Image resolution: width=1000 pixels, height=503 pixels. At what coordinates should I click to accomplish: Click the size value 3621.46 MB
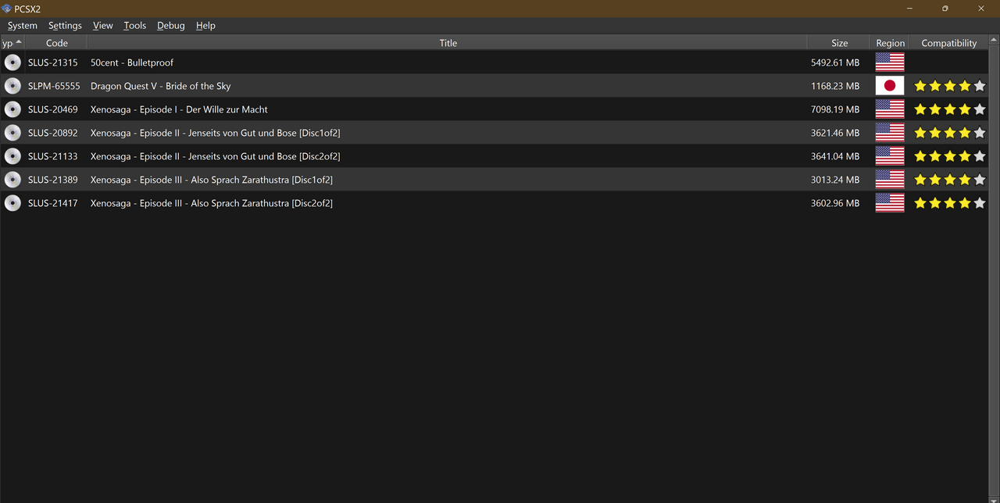click(x=835, y=133)
